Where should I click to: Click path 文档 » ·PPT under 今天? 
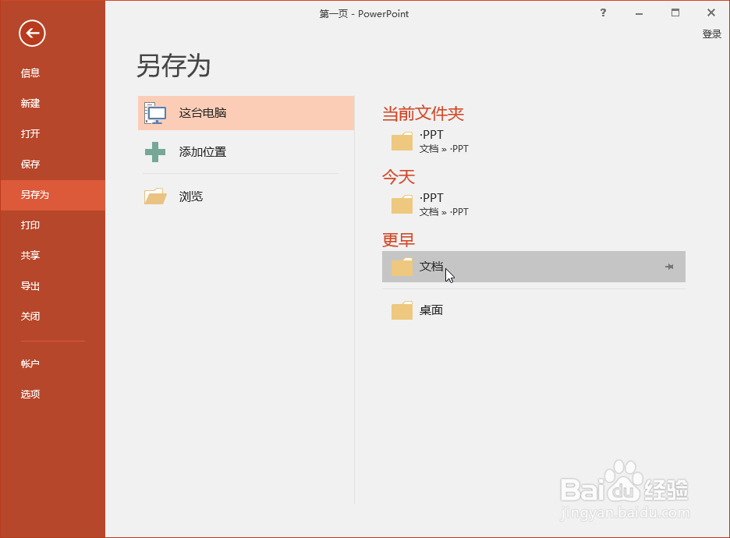click(x=444, y=212)
